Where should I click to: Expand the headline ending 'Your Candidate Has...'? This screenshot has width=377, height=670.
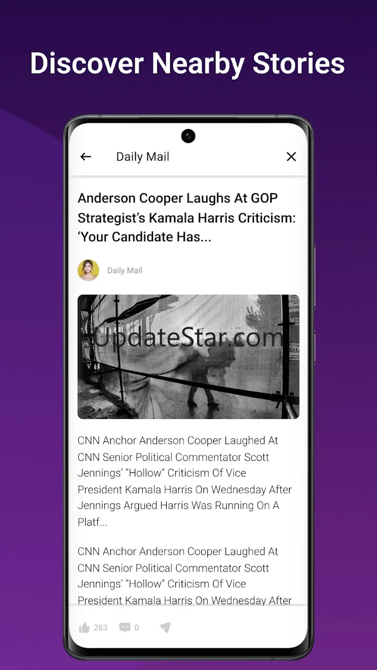145,237
